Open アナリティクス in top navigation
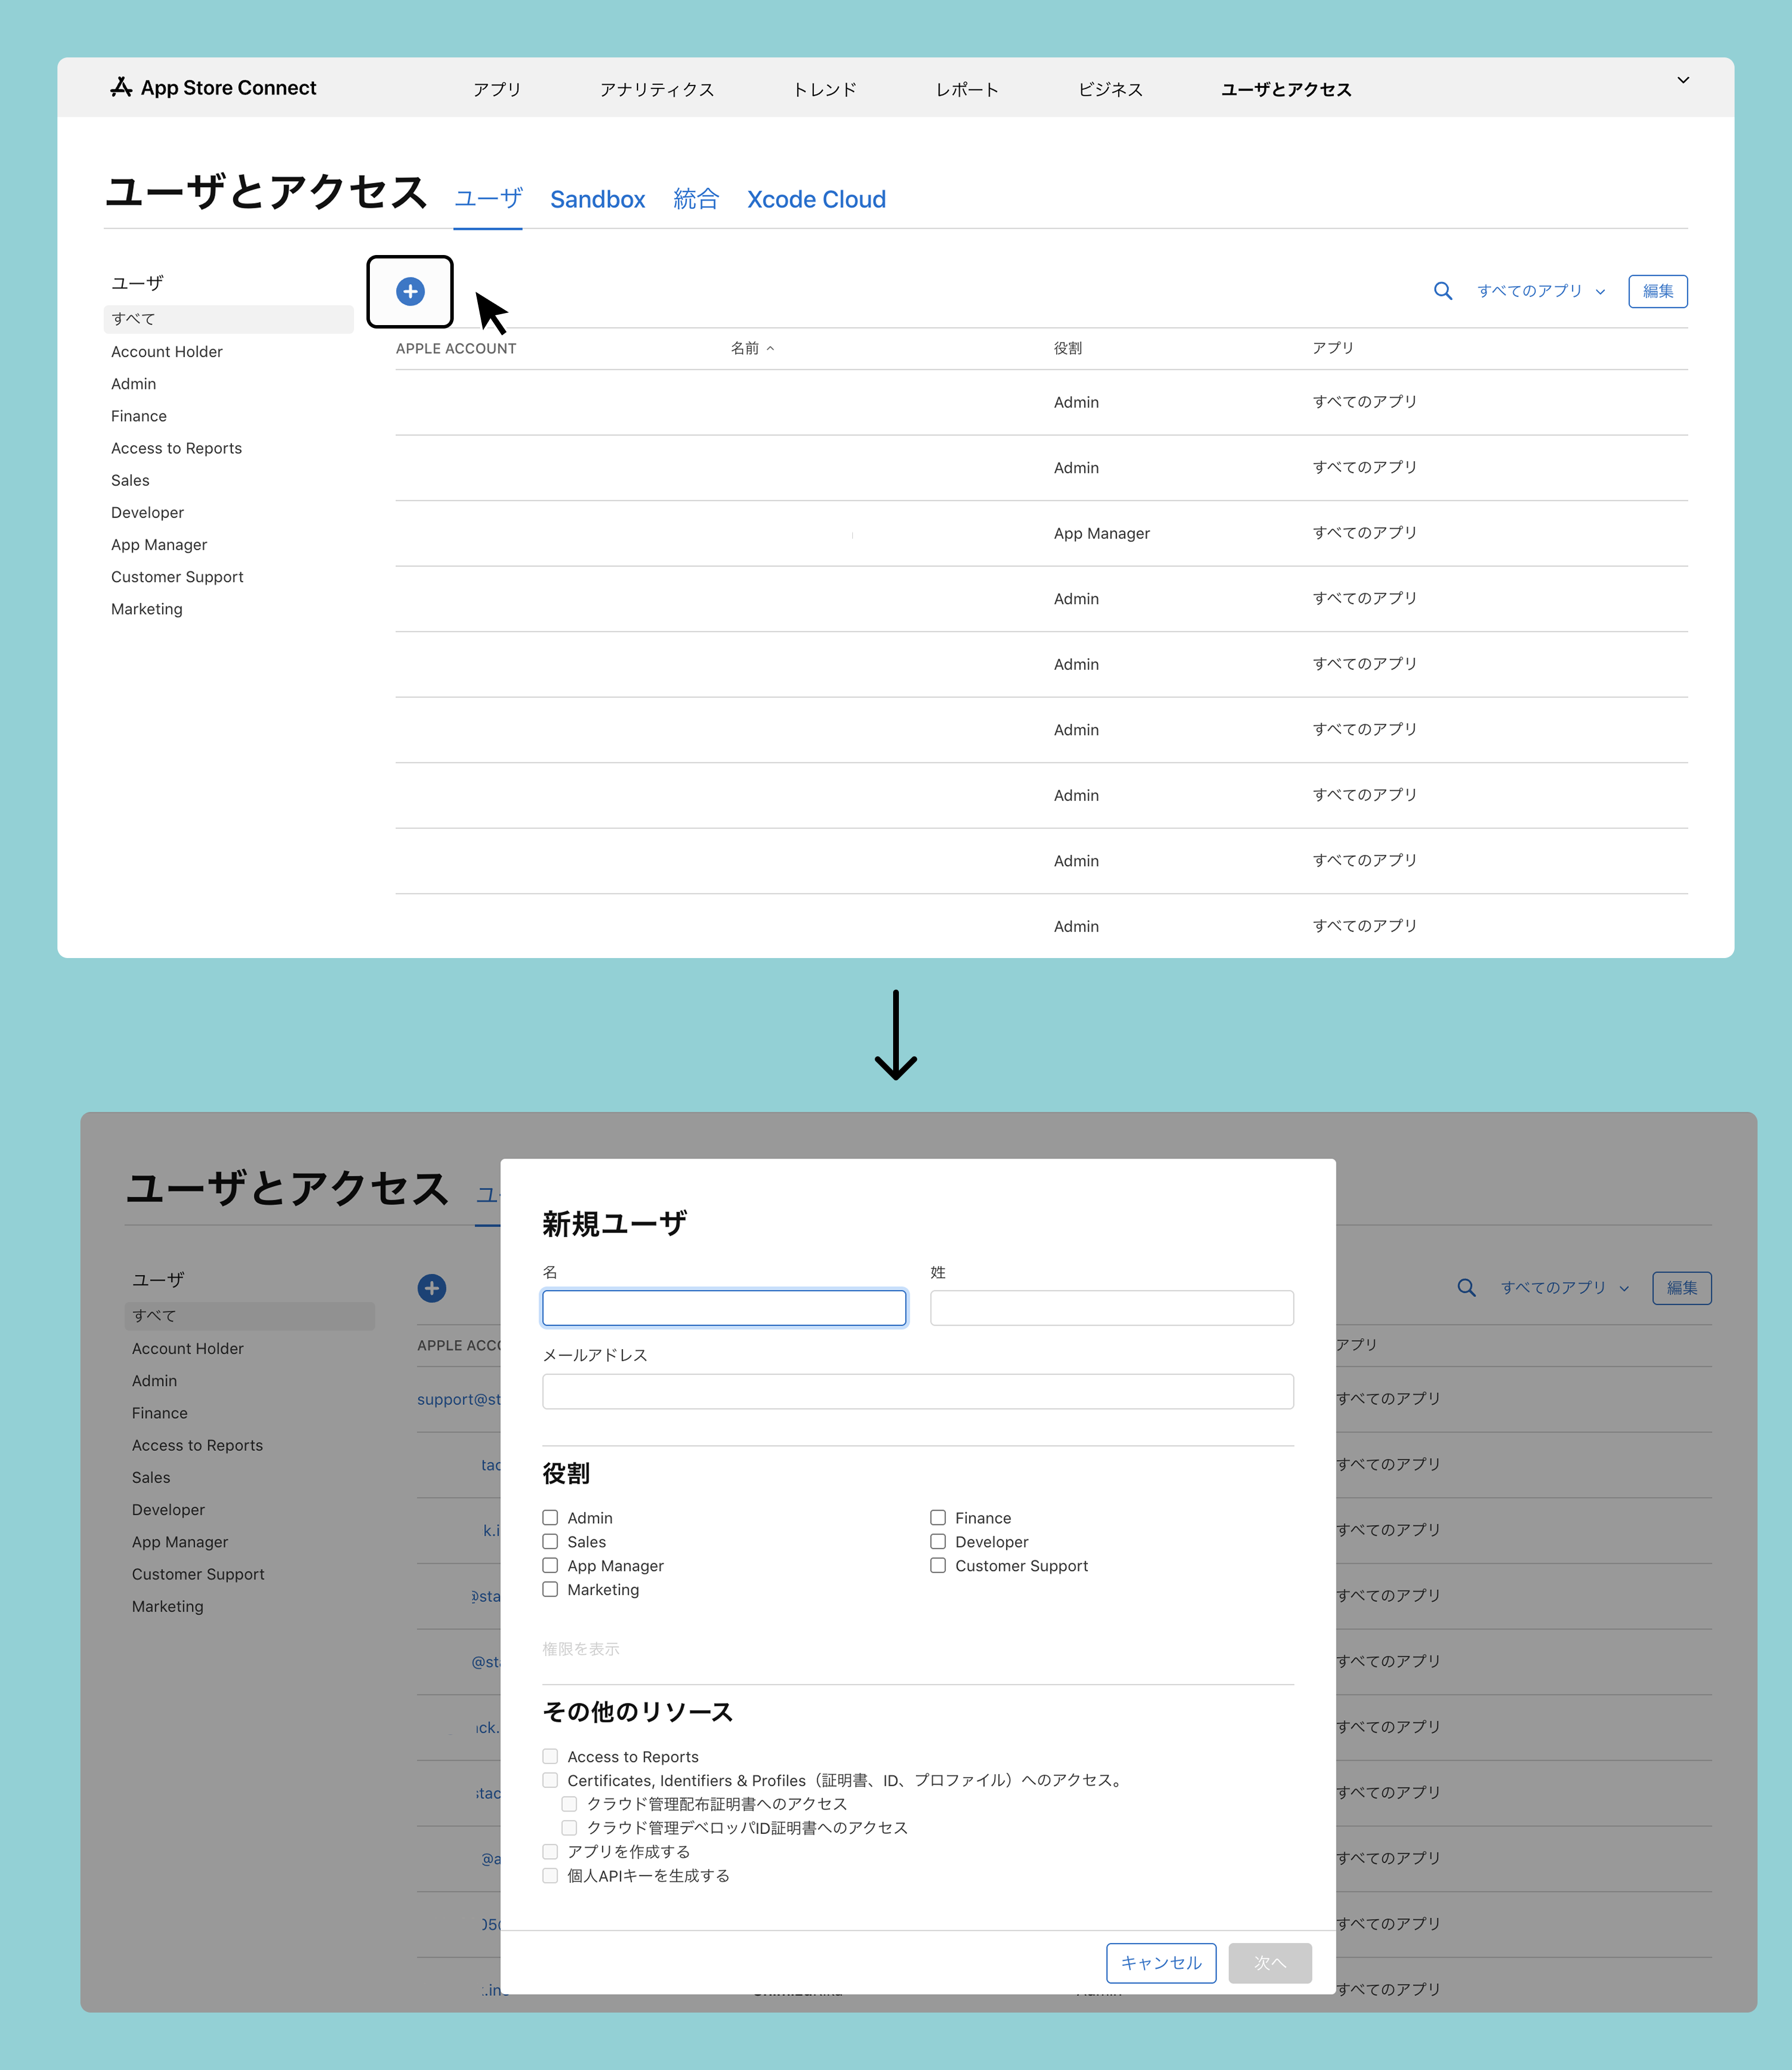Image resolution: width=1792 pixels, height=2070 pixels. pyautogui.click(x=657, y=89)
